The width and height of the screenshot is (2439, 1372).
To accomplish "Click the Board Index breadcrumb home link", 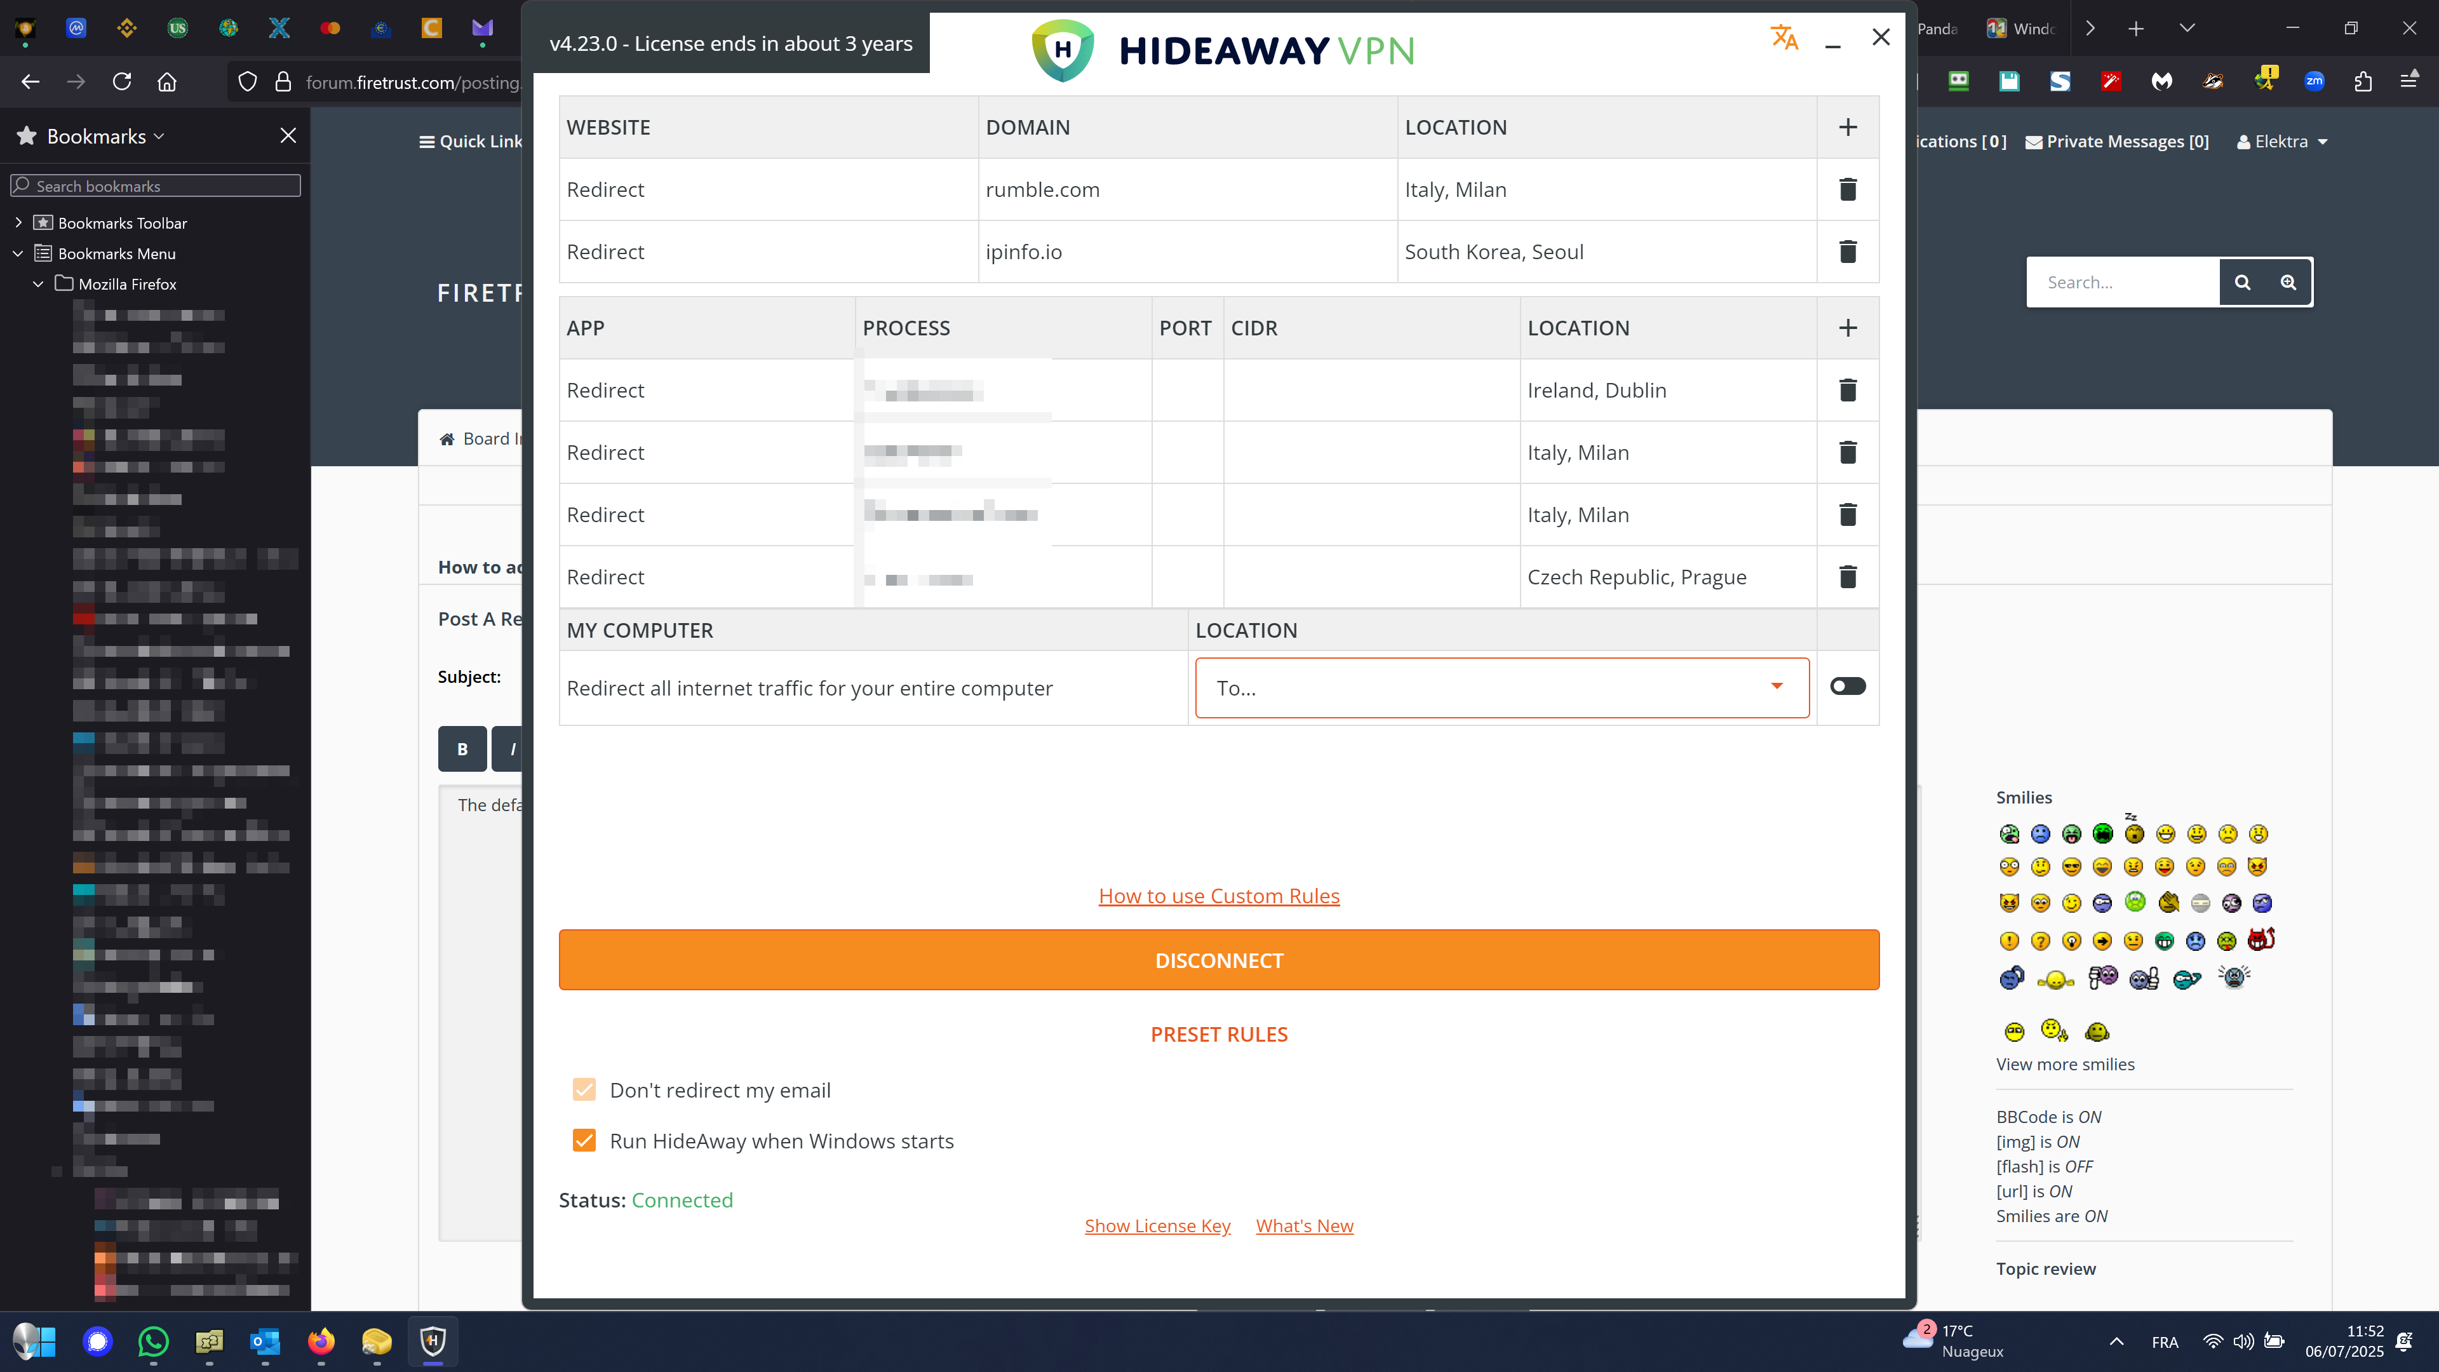I will [480, 438].
